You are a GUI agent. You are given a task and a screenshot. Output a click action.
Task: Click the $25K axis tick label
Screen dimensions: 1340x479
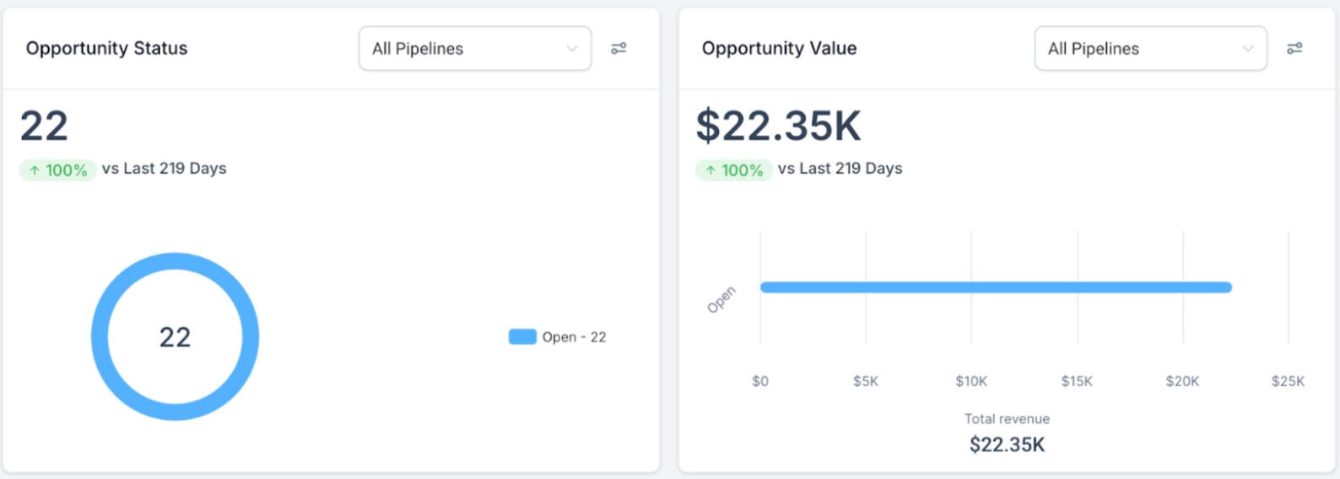coord(1288,381)
